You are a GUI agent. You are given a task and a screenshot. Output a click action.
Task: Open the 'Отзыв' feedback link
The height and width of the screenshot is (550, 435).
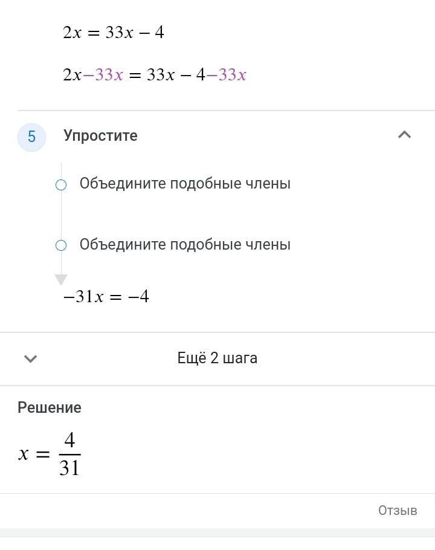[398, 510]
